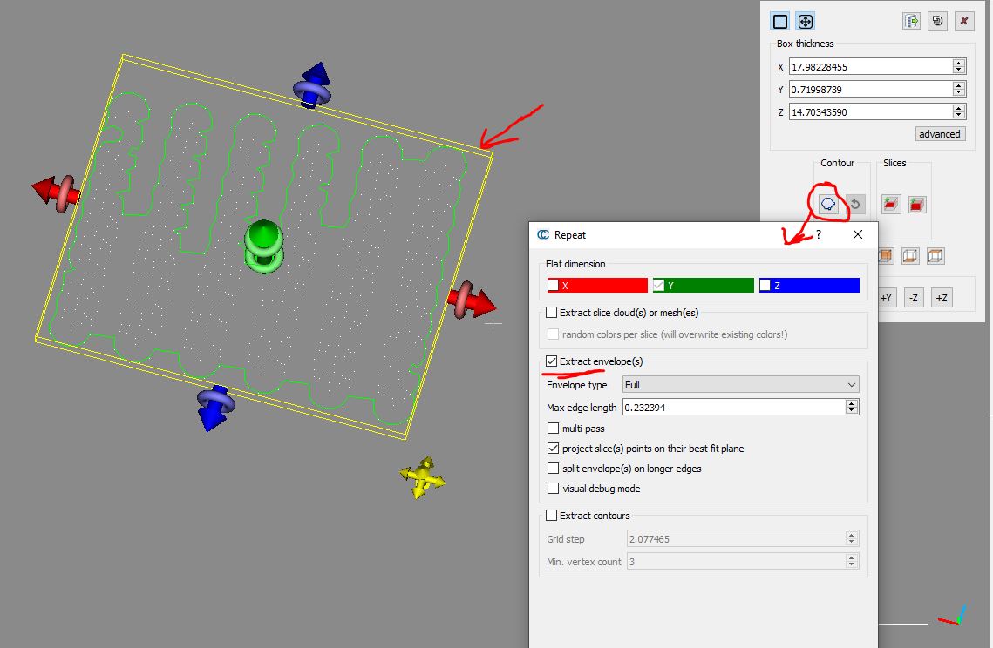993x648 pixels.
Task: Adjust the Max edge length spinner arrows
Action: [x=852, y=407]
